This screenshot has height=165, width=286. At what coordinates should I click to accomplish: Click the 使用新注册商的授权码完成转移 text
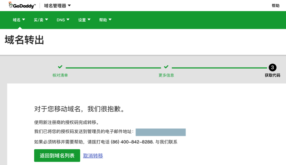pyautogui.click(x=66, y=122)
